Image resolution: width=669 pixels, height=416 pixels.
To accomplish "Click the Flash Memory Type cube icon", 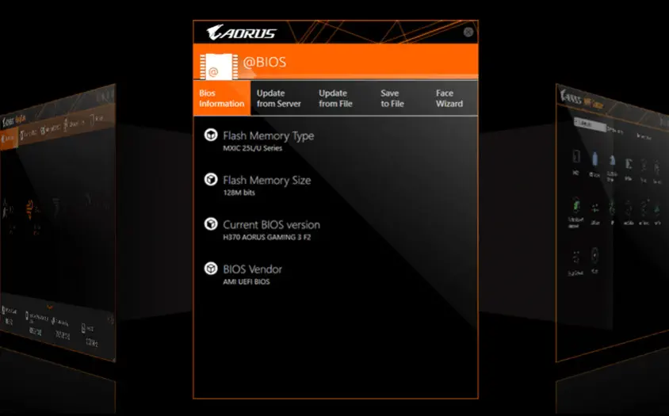I will click(211, 135).
